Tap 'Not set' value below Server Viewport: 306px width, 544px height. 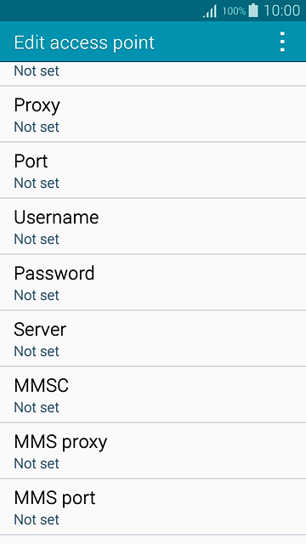point(37,351)
